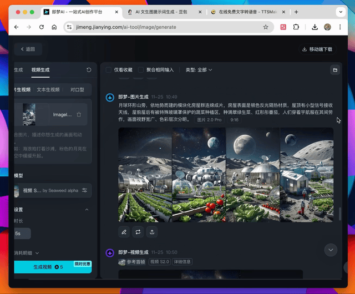Viewport: 355px width, 294px height.
Task: Publish images with the upload icon
Action: [x=152, y=232]
